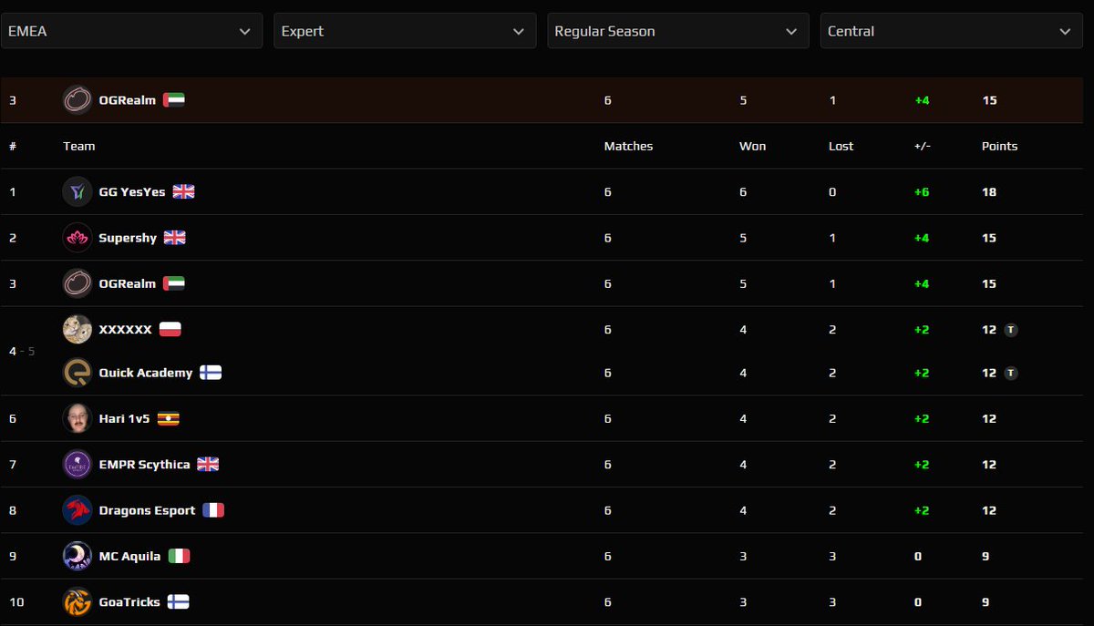This screenshot has height=626, width=1094.
Task: Click the Dragons Esport team logo
Action: 77,510
